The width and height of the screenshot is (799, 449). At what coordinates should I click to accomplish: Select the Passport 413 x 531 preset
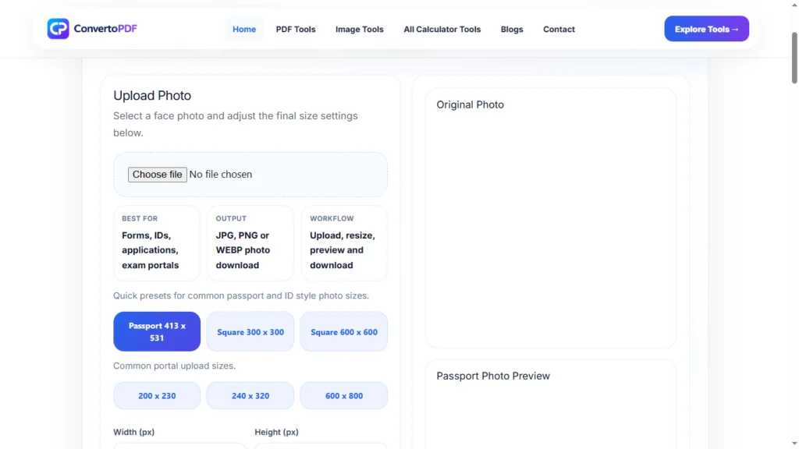[x=157, y=331]
